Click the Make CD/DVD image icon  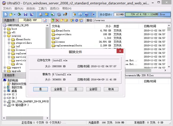click(x=40, y=14)
